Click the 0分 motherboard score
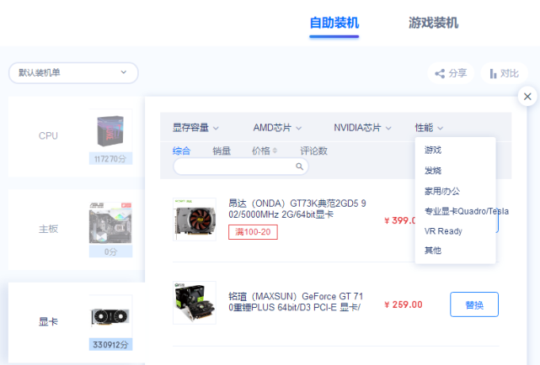 110,251
